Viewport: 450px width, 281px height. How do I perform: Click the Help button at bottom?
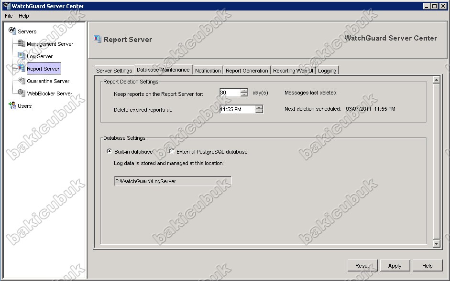point(428,266)
